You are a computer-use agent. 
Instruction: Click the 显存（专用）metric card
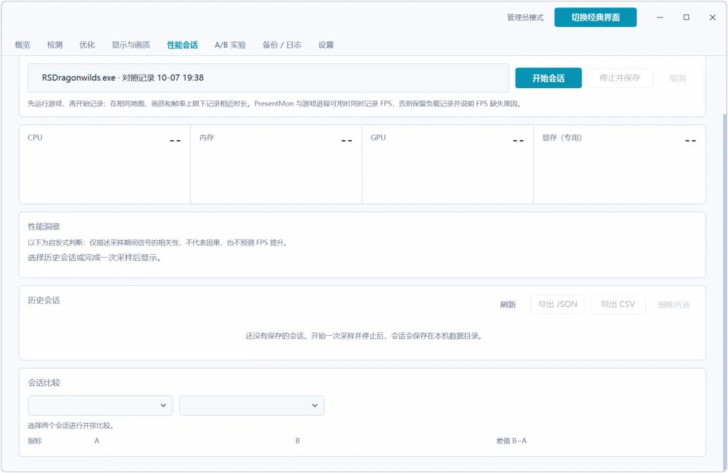point(619,164)
